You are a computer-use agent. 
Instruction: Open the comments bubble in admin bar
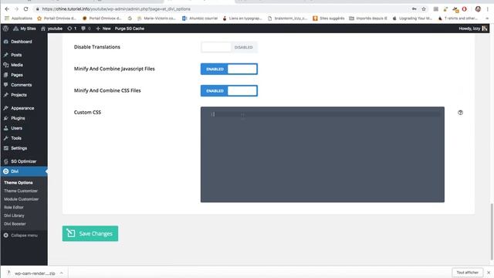(86, 29)
